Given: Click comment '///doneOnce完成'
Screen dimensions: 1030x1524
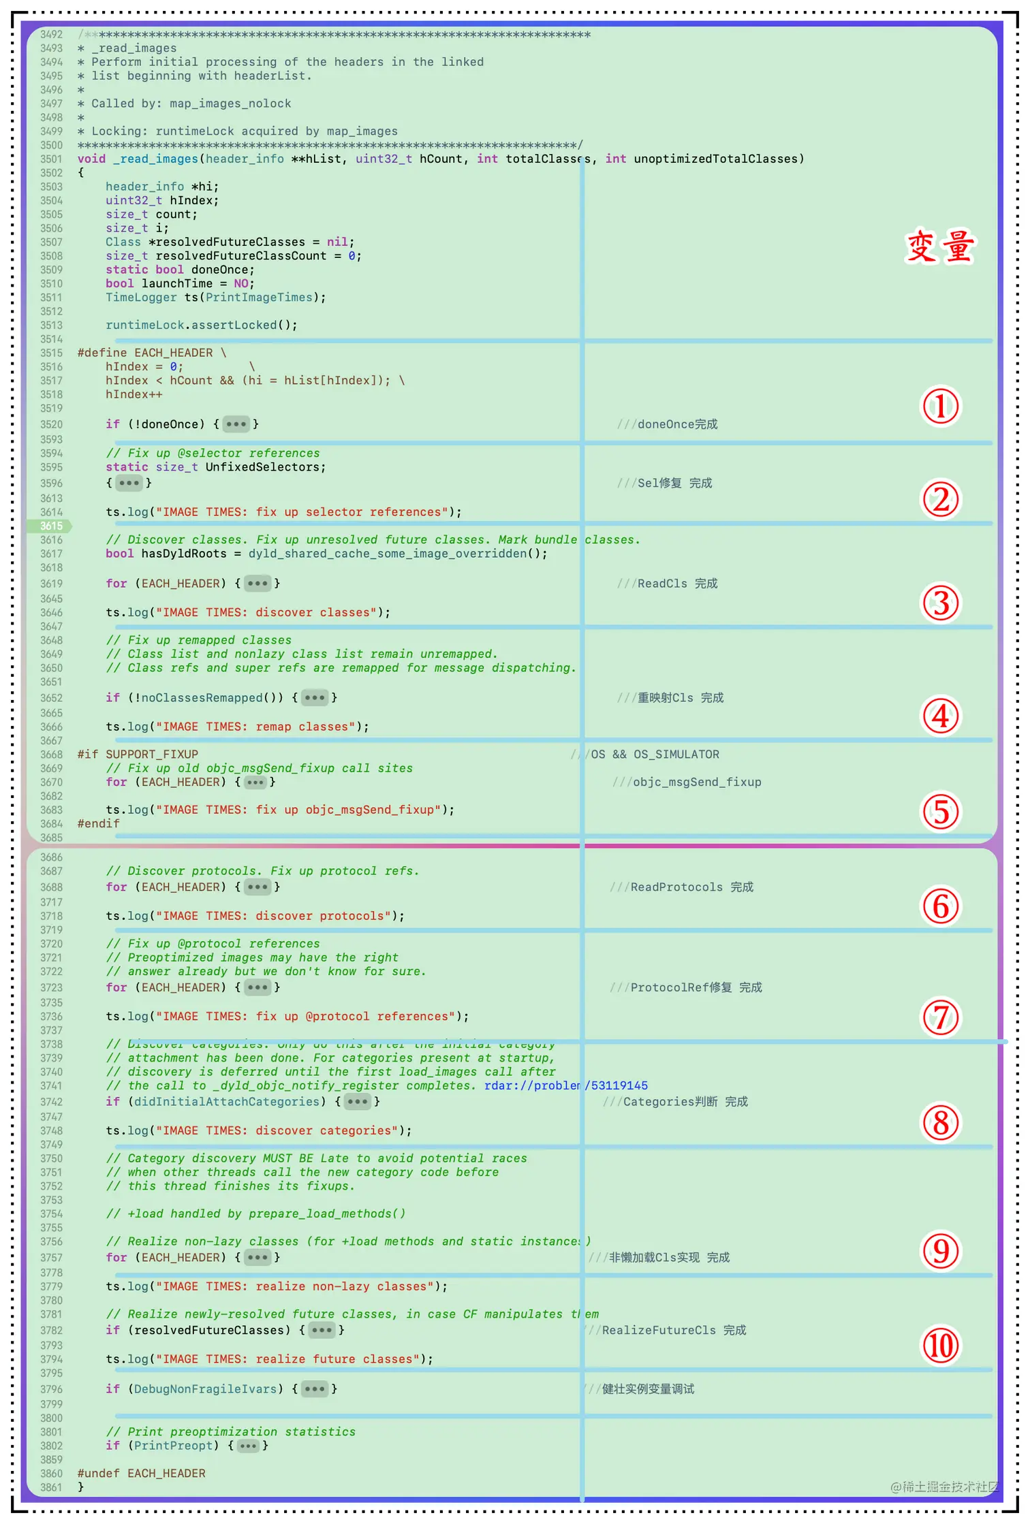Looking at the screenshot, I should point(668,424).
